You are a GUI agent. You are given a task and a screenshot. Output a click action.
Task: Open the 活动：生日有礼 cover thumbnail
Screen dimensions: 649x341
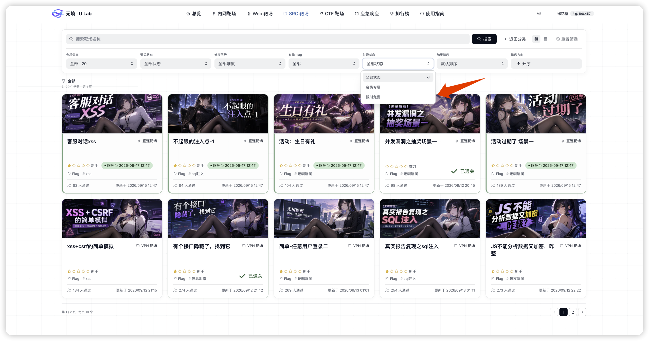(324, 114)
